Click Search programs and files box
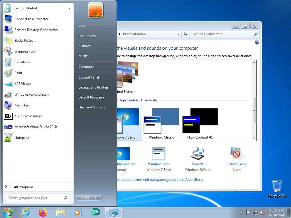The height and width of the screenshot is (218, 291). tap(37, 198)
